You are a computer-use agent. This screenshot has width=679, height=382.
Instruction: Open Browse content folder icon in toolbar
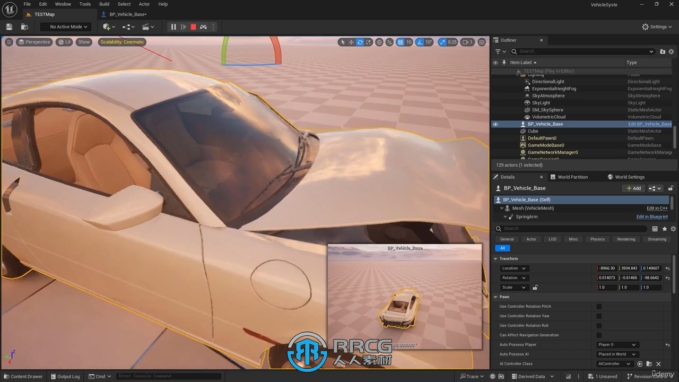[x=24, y=27]
